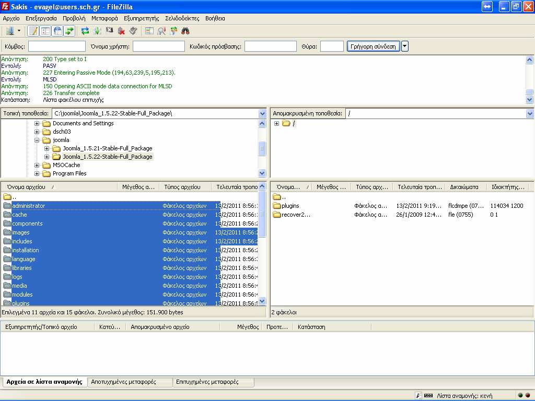This screenshot has width=535, height=401.
Task: Toggle directory comparison
Action: (162, 31)
